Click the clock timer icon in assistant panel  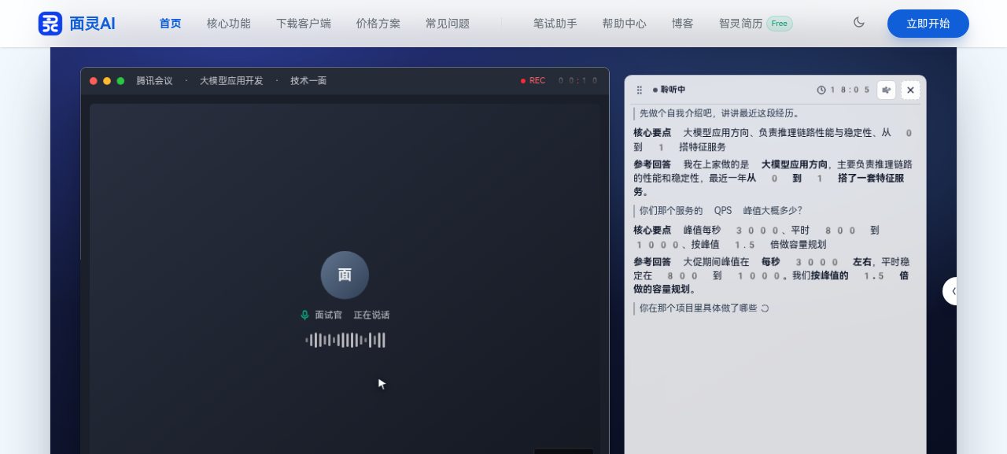[x=821, y=90]
